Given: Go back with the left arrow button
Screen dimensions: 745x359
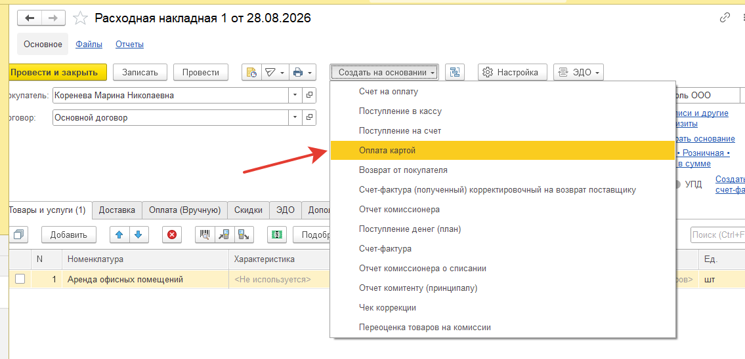Looking at the screenshot, I should coord(30,18).
